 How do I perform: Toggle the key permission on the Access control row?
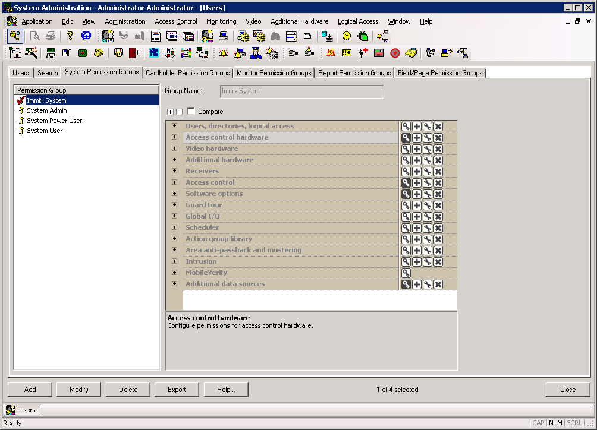[x=406, y=182]
